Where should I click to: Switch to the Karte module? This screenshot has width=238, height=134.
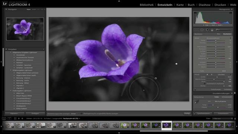pyautogui.click(x=180, y=5)
